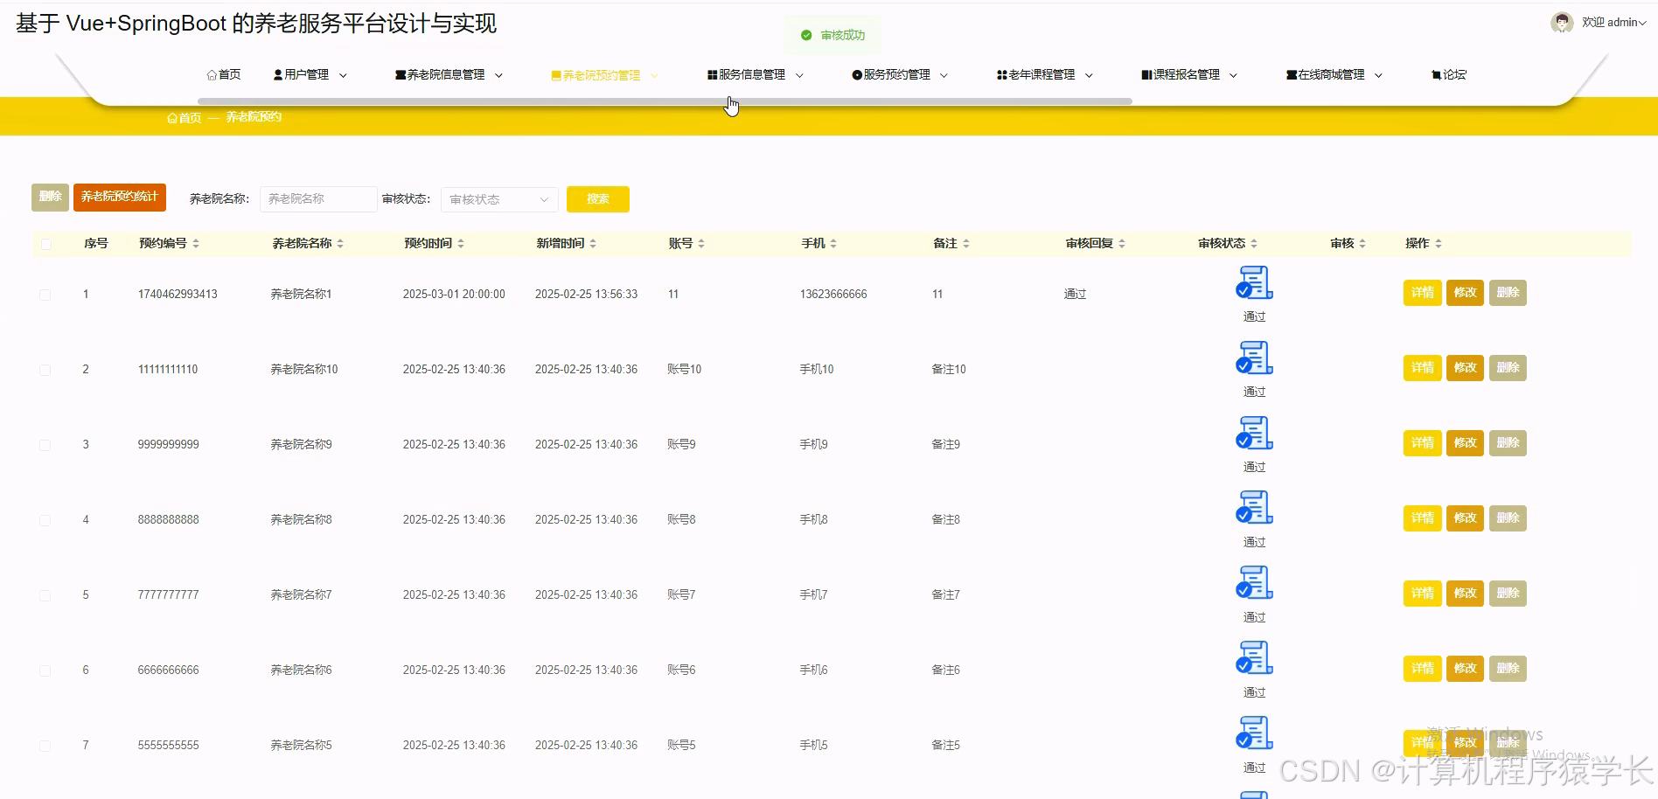Image resolution: width=1658 pixels, height=799 pixels.
Task: Sort by 审核 column arrows
Action: coord(1362,244)
